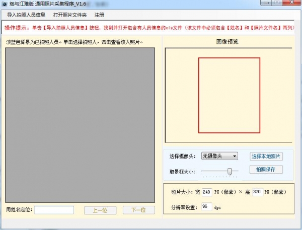Viewport: 302px width, 230px height.
Task: Click the 取景框大小 slider handle
Action: point(230,171)
